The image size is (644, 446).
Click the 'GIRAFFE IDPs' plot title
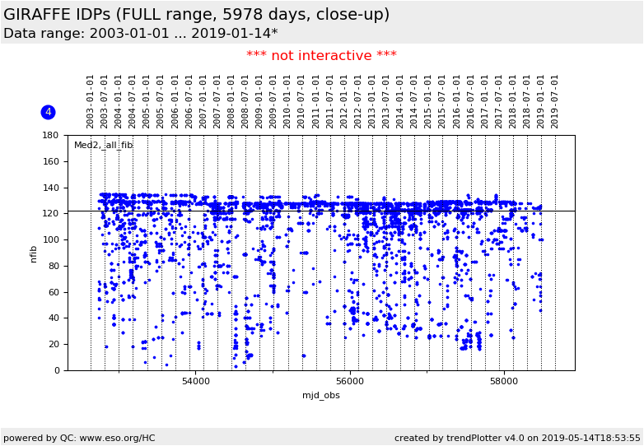(196, 15)
